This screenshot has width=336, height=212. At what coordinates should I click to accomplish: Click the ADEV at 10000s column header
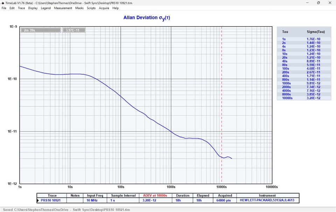[155, 195]
